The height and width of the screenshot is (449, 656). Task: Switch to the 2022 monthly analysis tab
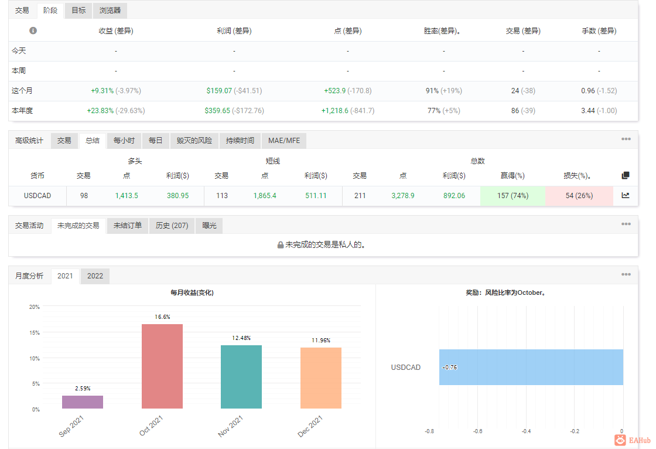pyautogui.click(x=95, y=276)
